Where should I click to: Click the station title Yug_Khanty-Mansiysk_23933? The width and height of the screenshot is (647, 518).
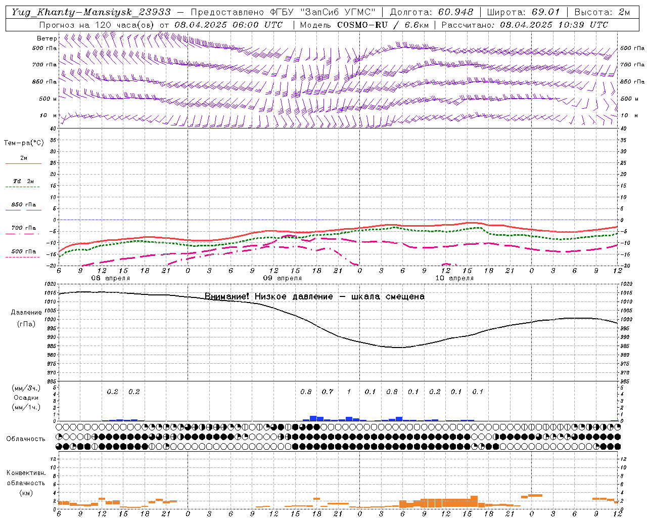[91, 12]
